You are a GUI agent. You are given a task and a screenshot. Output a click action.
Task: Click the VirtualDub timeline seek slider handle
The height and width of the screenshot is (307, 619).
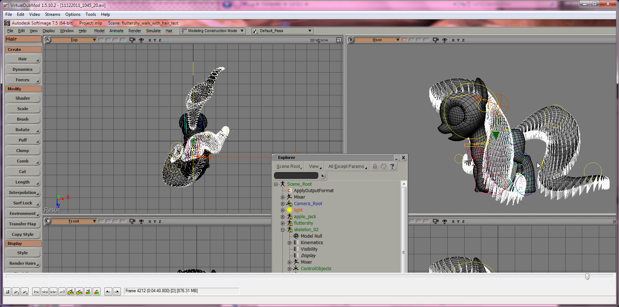point(587,277)
